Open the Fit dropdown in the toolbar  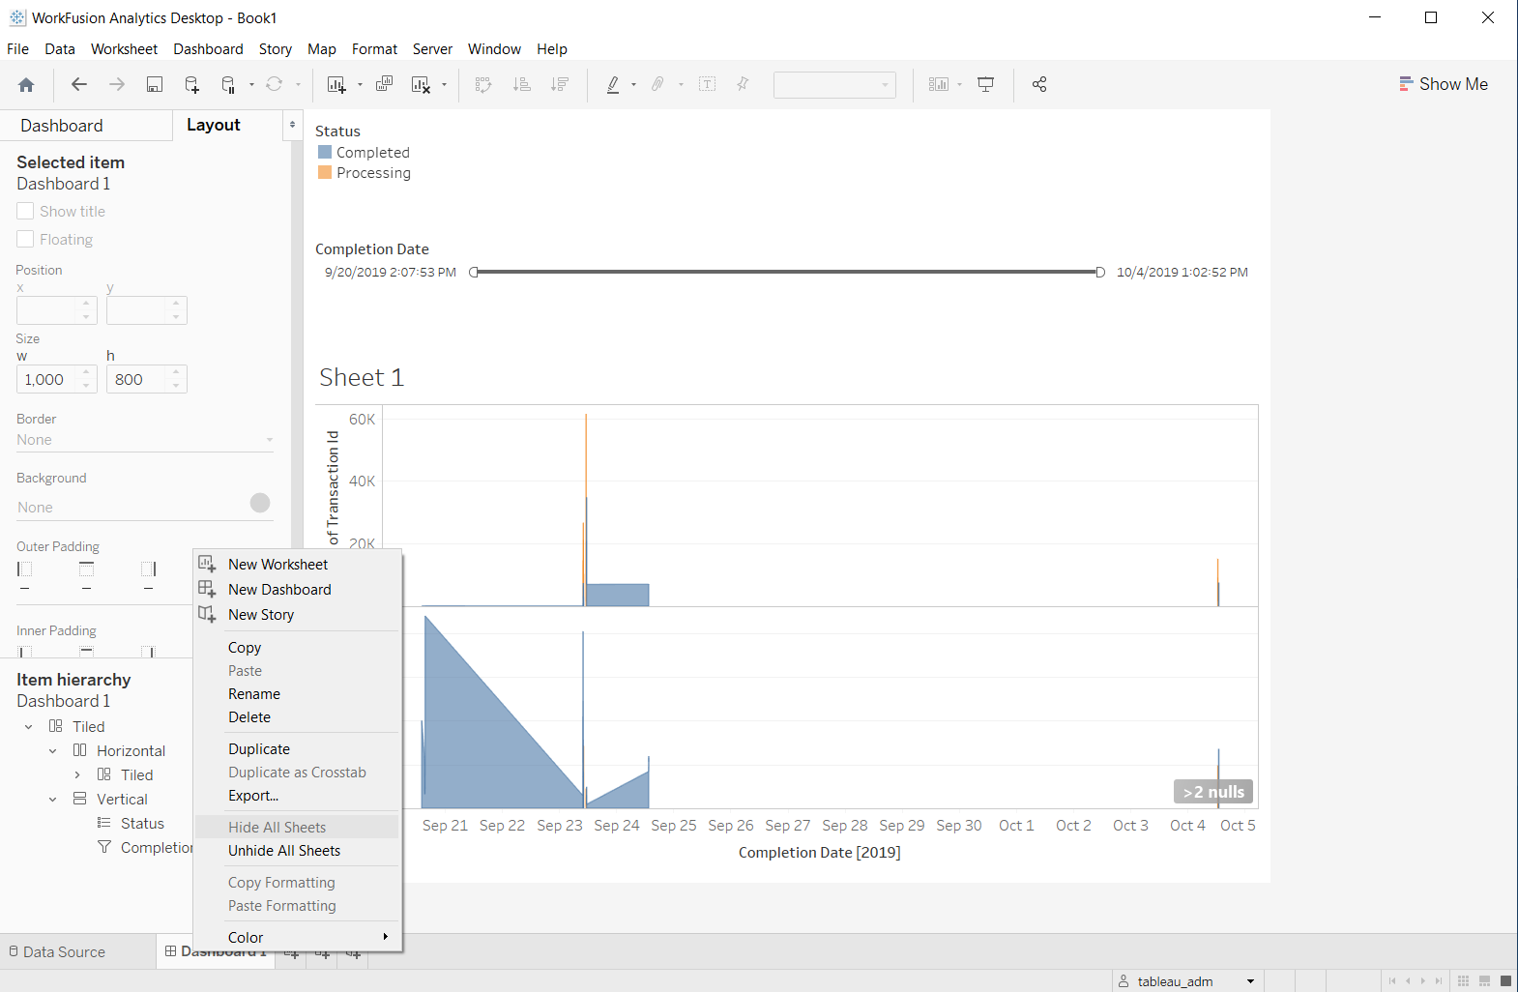[834, 84]
